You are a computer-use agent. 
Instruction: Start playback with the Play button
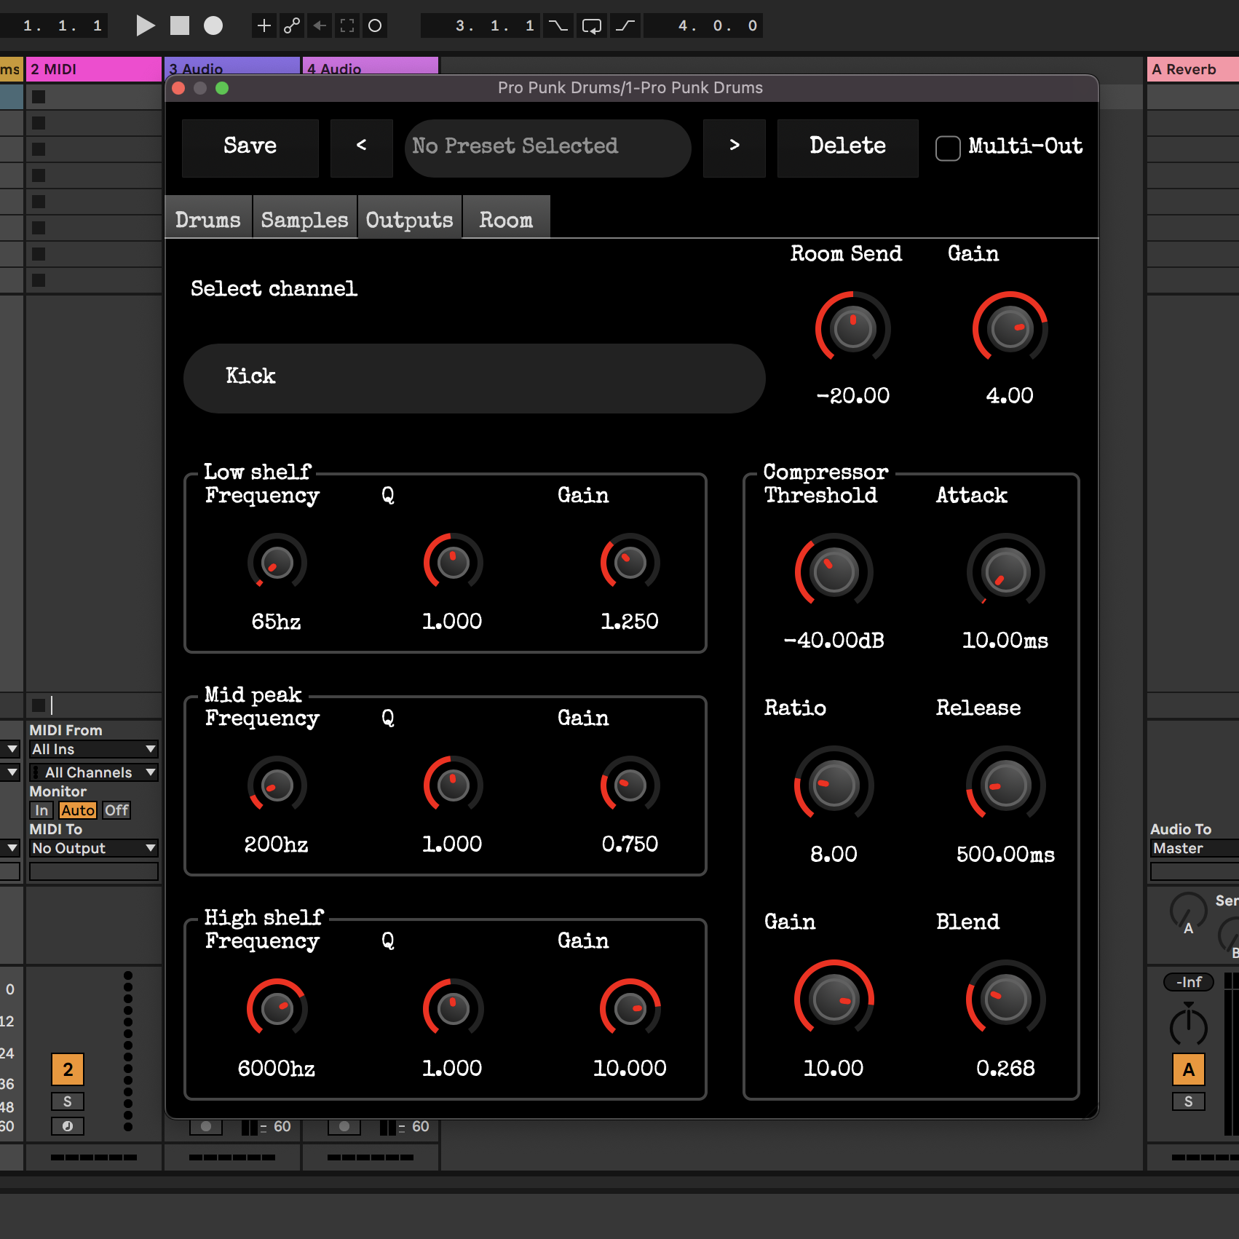tap(146, 25)
